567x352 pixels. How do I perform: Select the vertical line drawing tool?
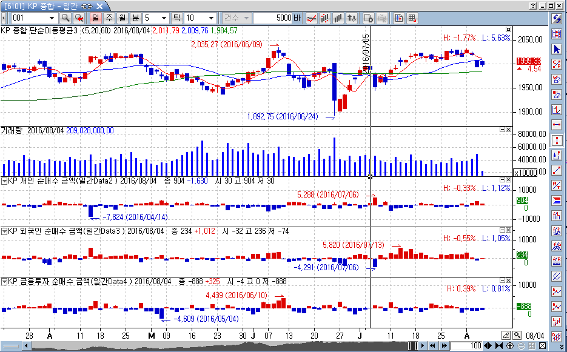(x=557, y=140)
